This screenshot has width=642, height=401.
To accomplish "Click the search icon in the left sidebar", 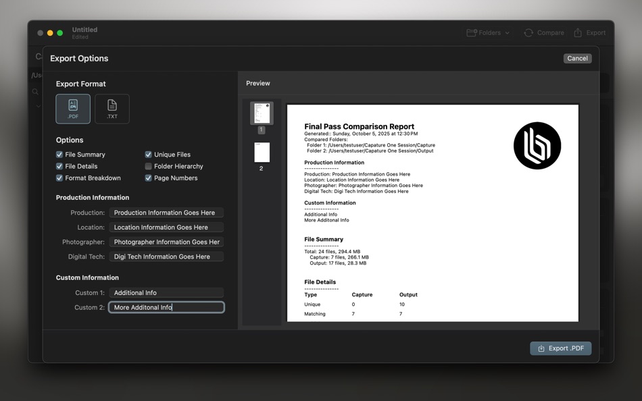I will (35, 92).
